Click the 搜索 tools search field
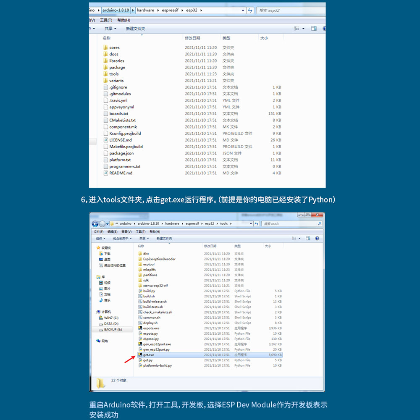The height and width of the screenshot is (420, 420). pyautogui.click(x=291, y=224)
